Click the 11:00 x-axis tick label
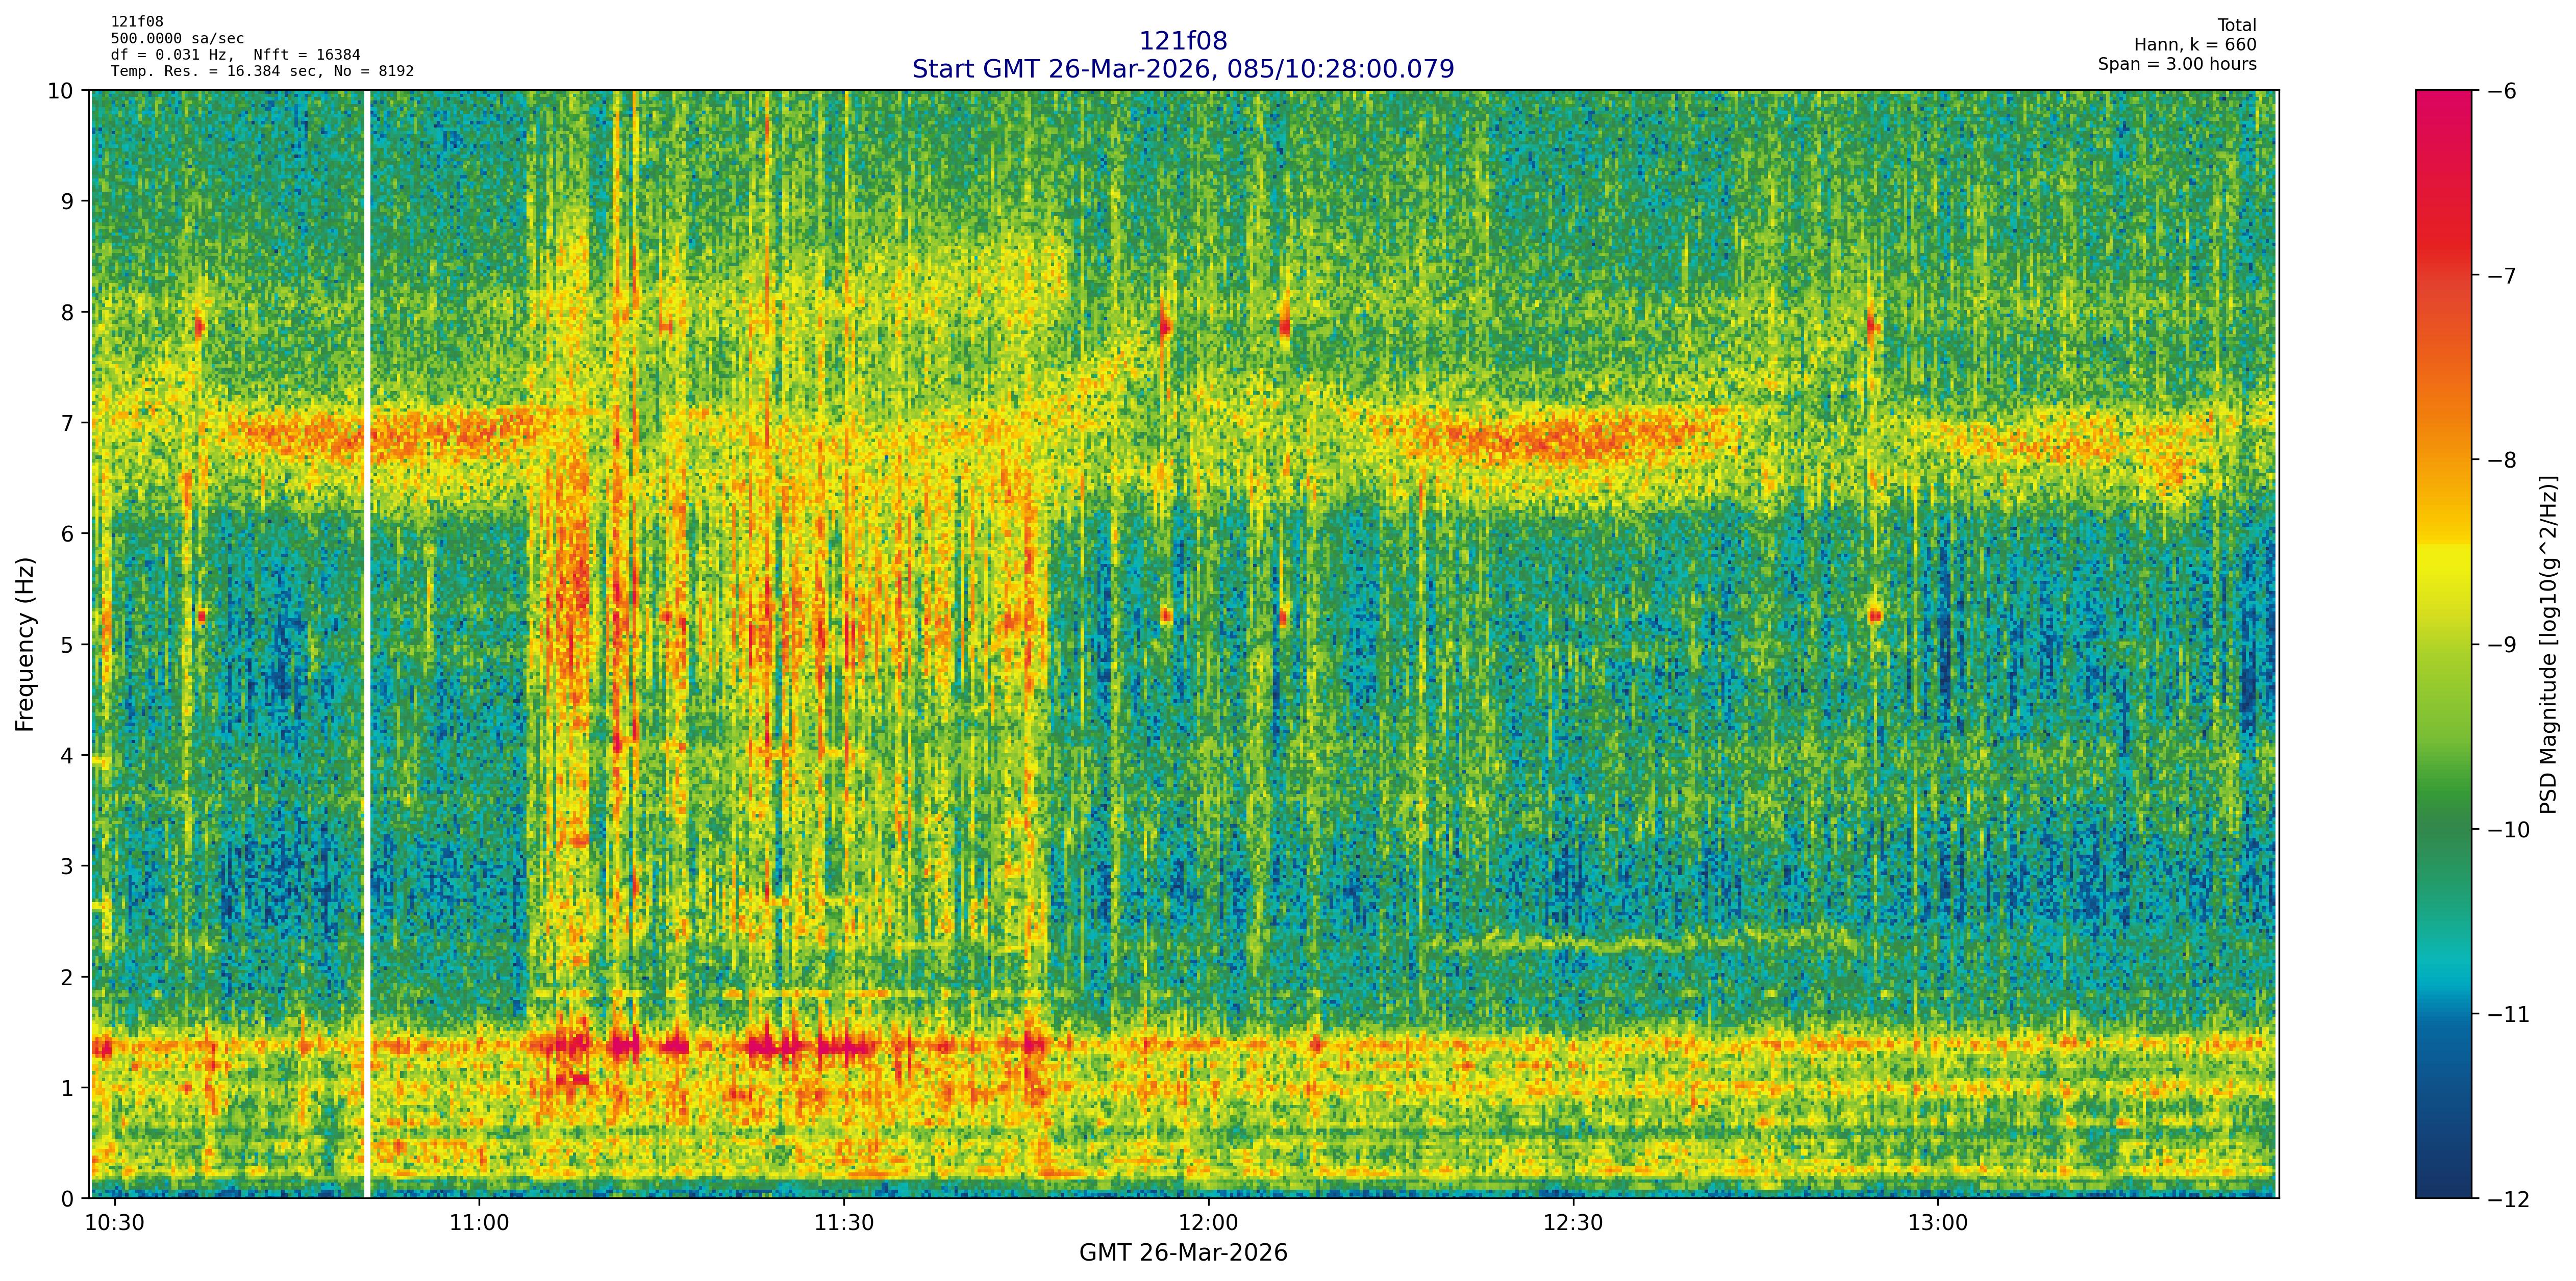 (479, 1224)
